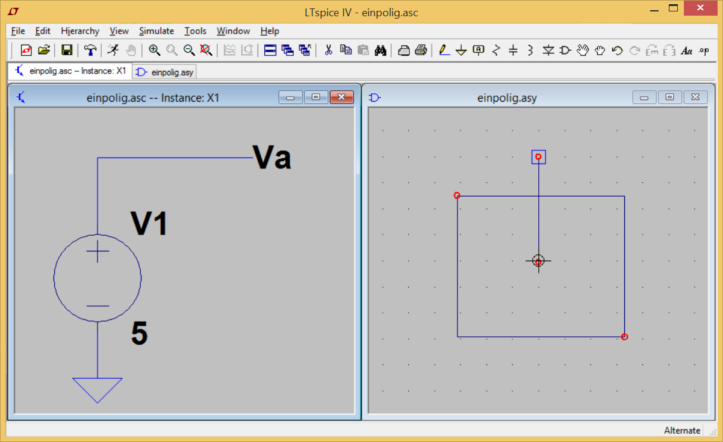
Task: Click the Zoom Full Extents icon with red X
Action: point(206,51)
